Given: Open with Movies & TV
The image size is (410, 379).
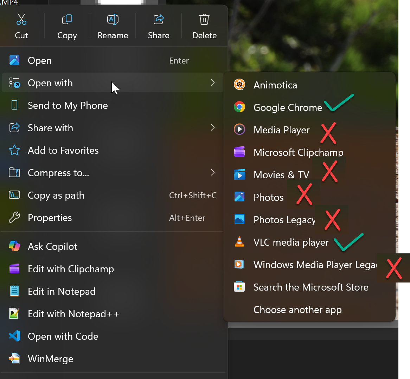Looking at the screenshot, I should point(309,175).
